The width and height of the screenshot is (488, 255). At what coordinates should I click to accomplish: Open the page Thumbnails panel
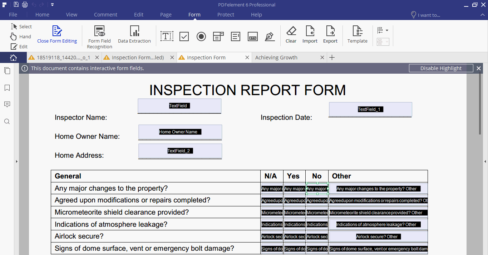coord(7,70)
